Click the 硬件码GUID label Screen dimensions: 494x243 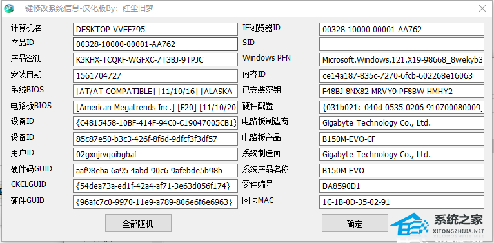(x=31, y=169)
